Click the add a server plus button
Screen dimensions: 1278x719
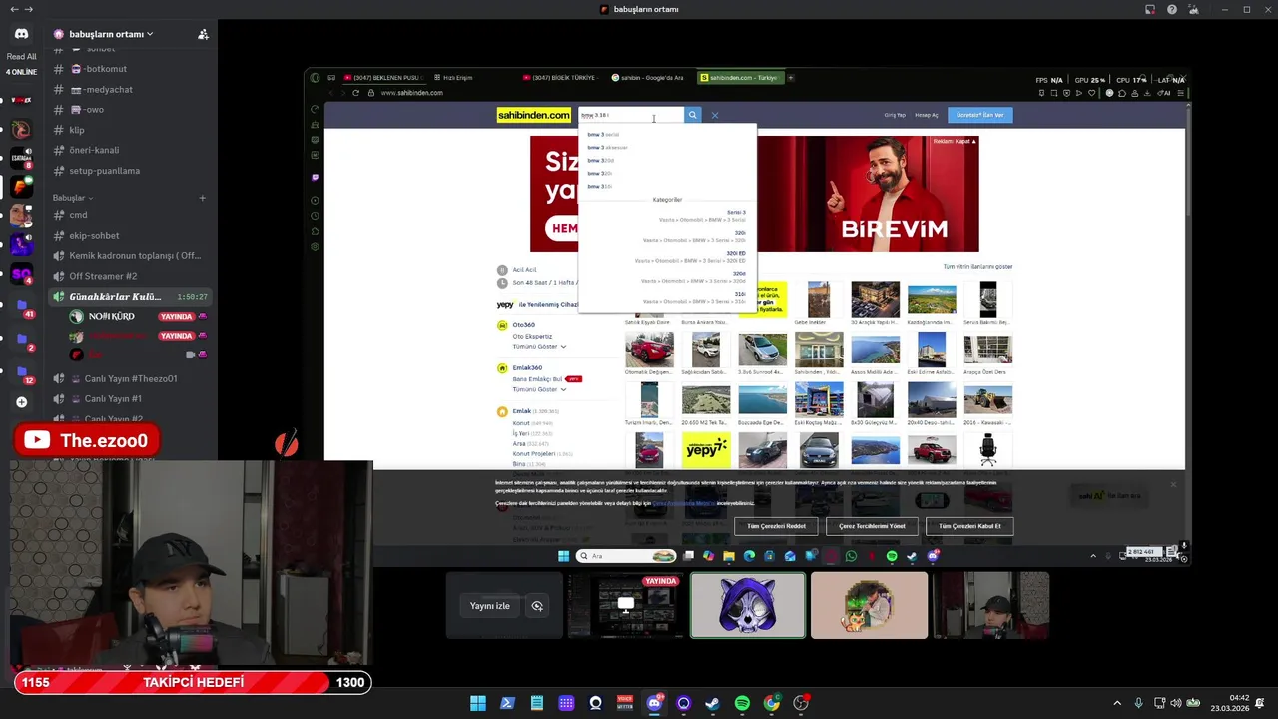tap(21, 402)
